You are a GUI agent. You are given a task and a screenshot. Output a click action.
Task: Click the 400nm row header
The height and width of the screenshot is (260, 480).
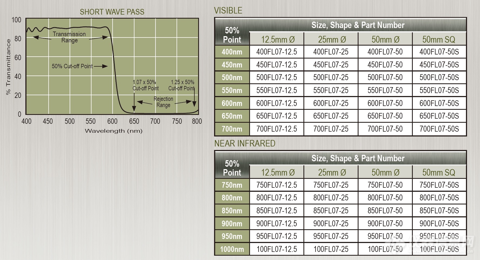pos(232,52)
